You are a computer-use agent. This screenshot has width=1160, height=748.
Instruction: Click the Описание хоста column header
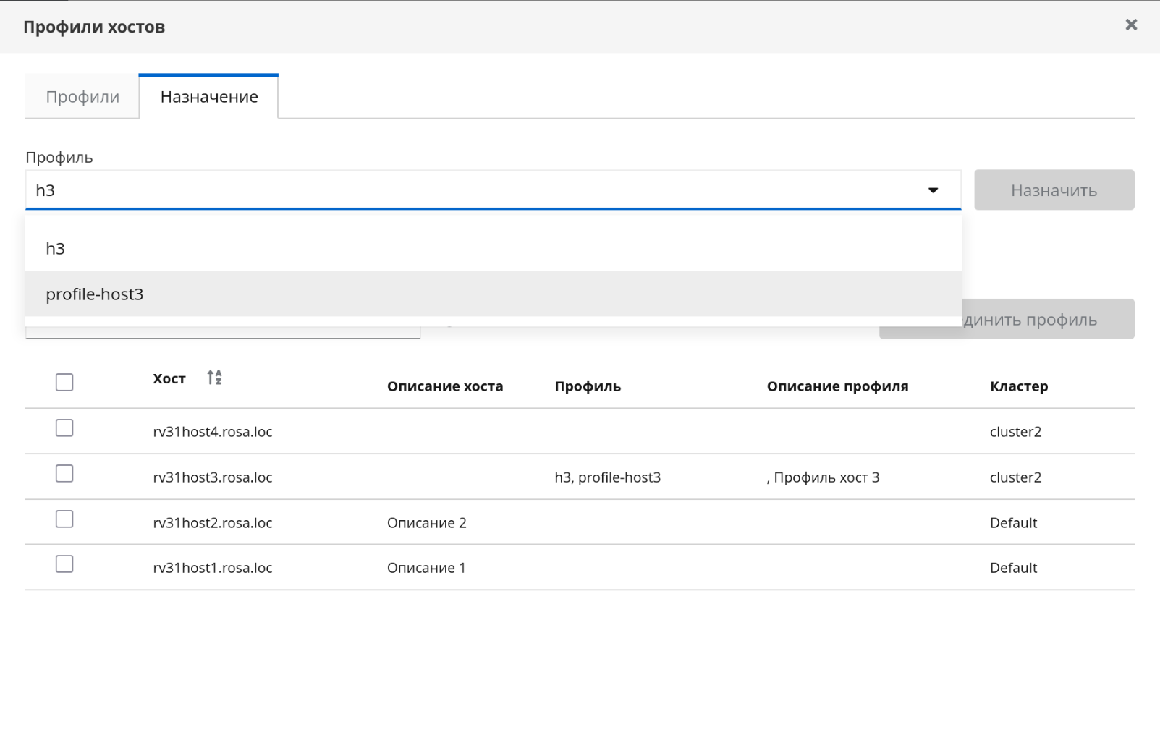tap(444, 386)
